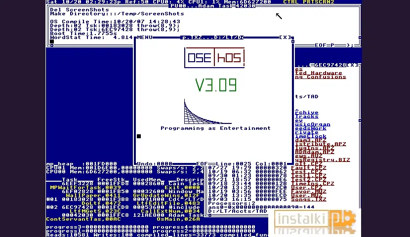Image resolution: width=410 pixels, height=237 pixels.
Task: Click the 'WordStat Time' line
Action: tap(91, 38)
